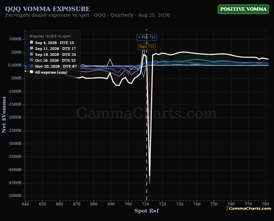Click the '740' x-axis tick label
This screenshot has height=221, width=274.
[197, 204]
